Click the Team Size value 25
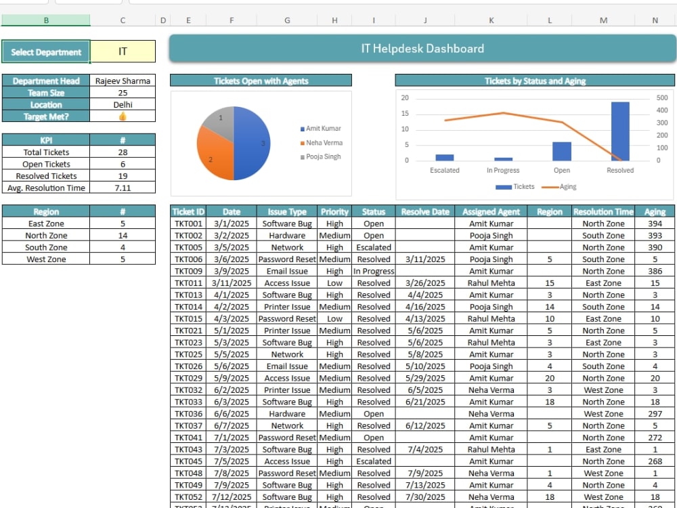The height and width of the screenshot is (508, 677). [123, 93]
